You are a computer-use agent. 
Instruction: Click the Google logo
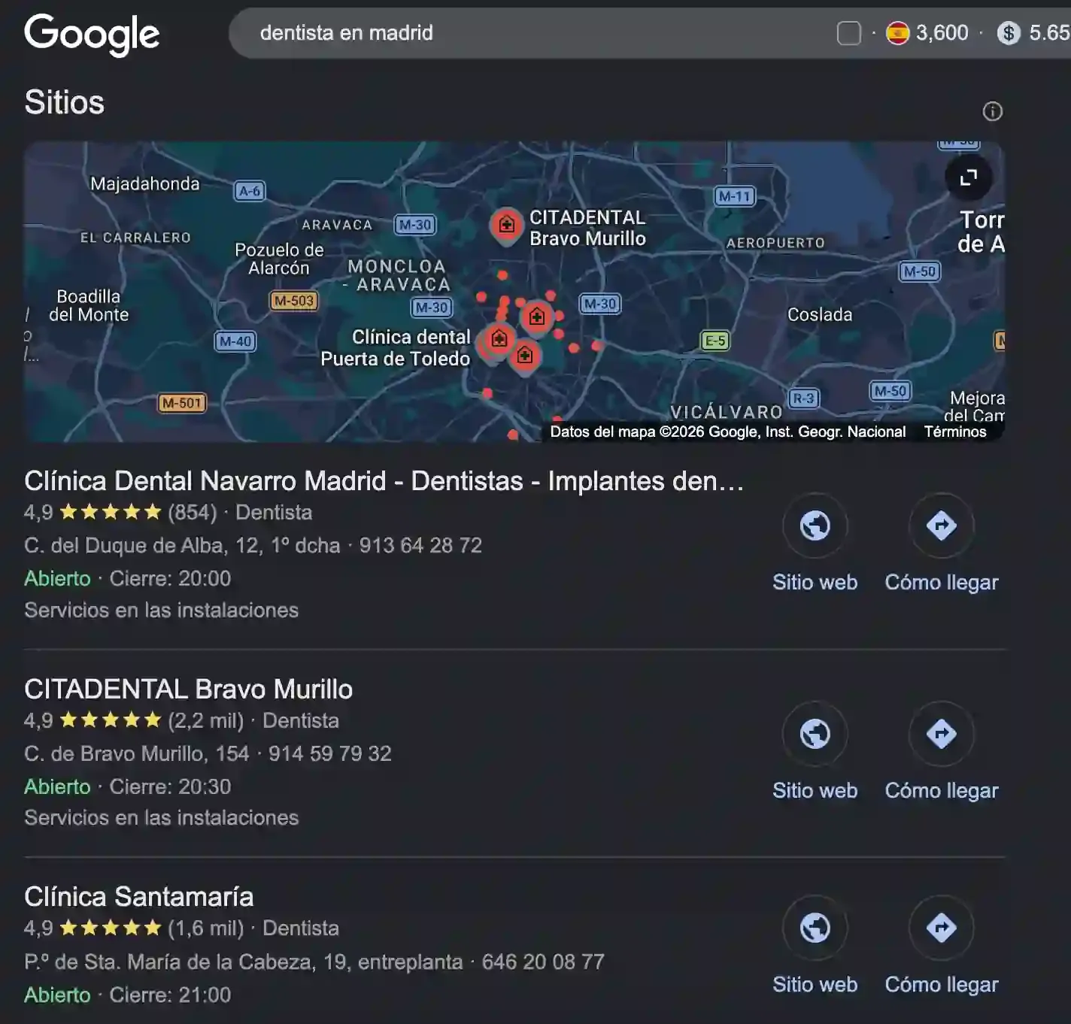92,33
